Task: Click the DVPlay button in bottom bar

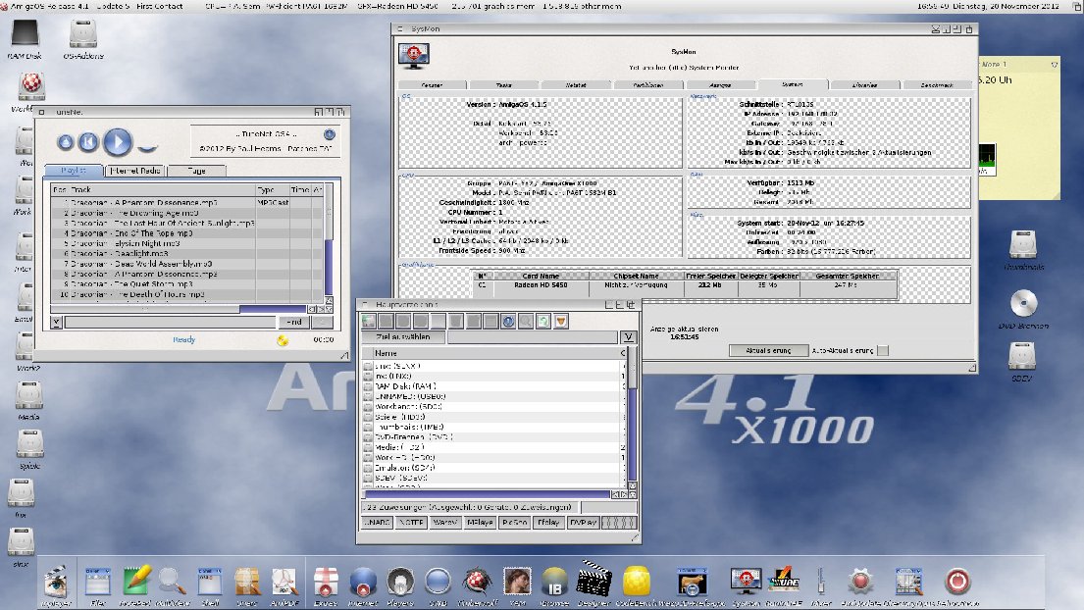Action: (x=583, y=524)
